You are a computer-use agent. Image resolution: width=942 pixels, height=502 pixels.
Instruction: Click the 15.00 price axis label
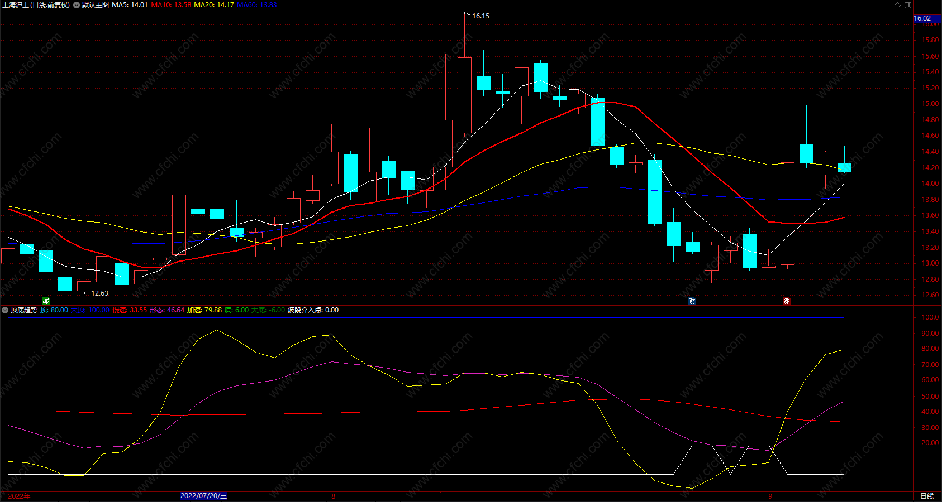(930, 104)
